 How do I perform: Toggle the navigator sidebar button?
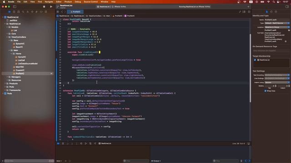click(x=15, y=7)
